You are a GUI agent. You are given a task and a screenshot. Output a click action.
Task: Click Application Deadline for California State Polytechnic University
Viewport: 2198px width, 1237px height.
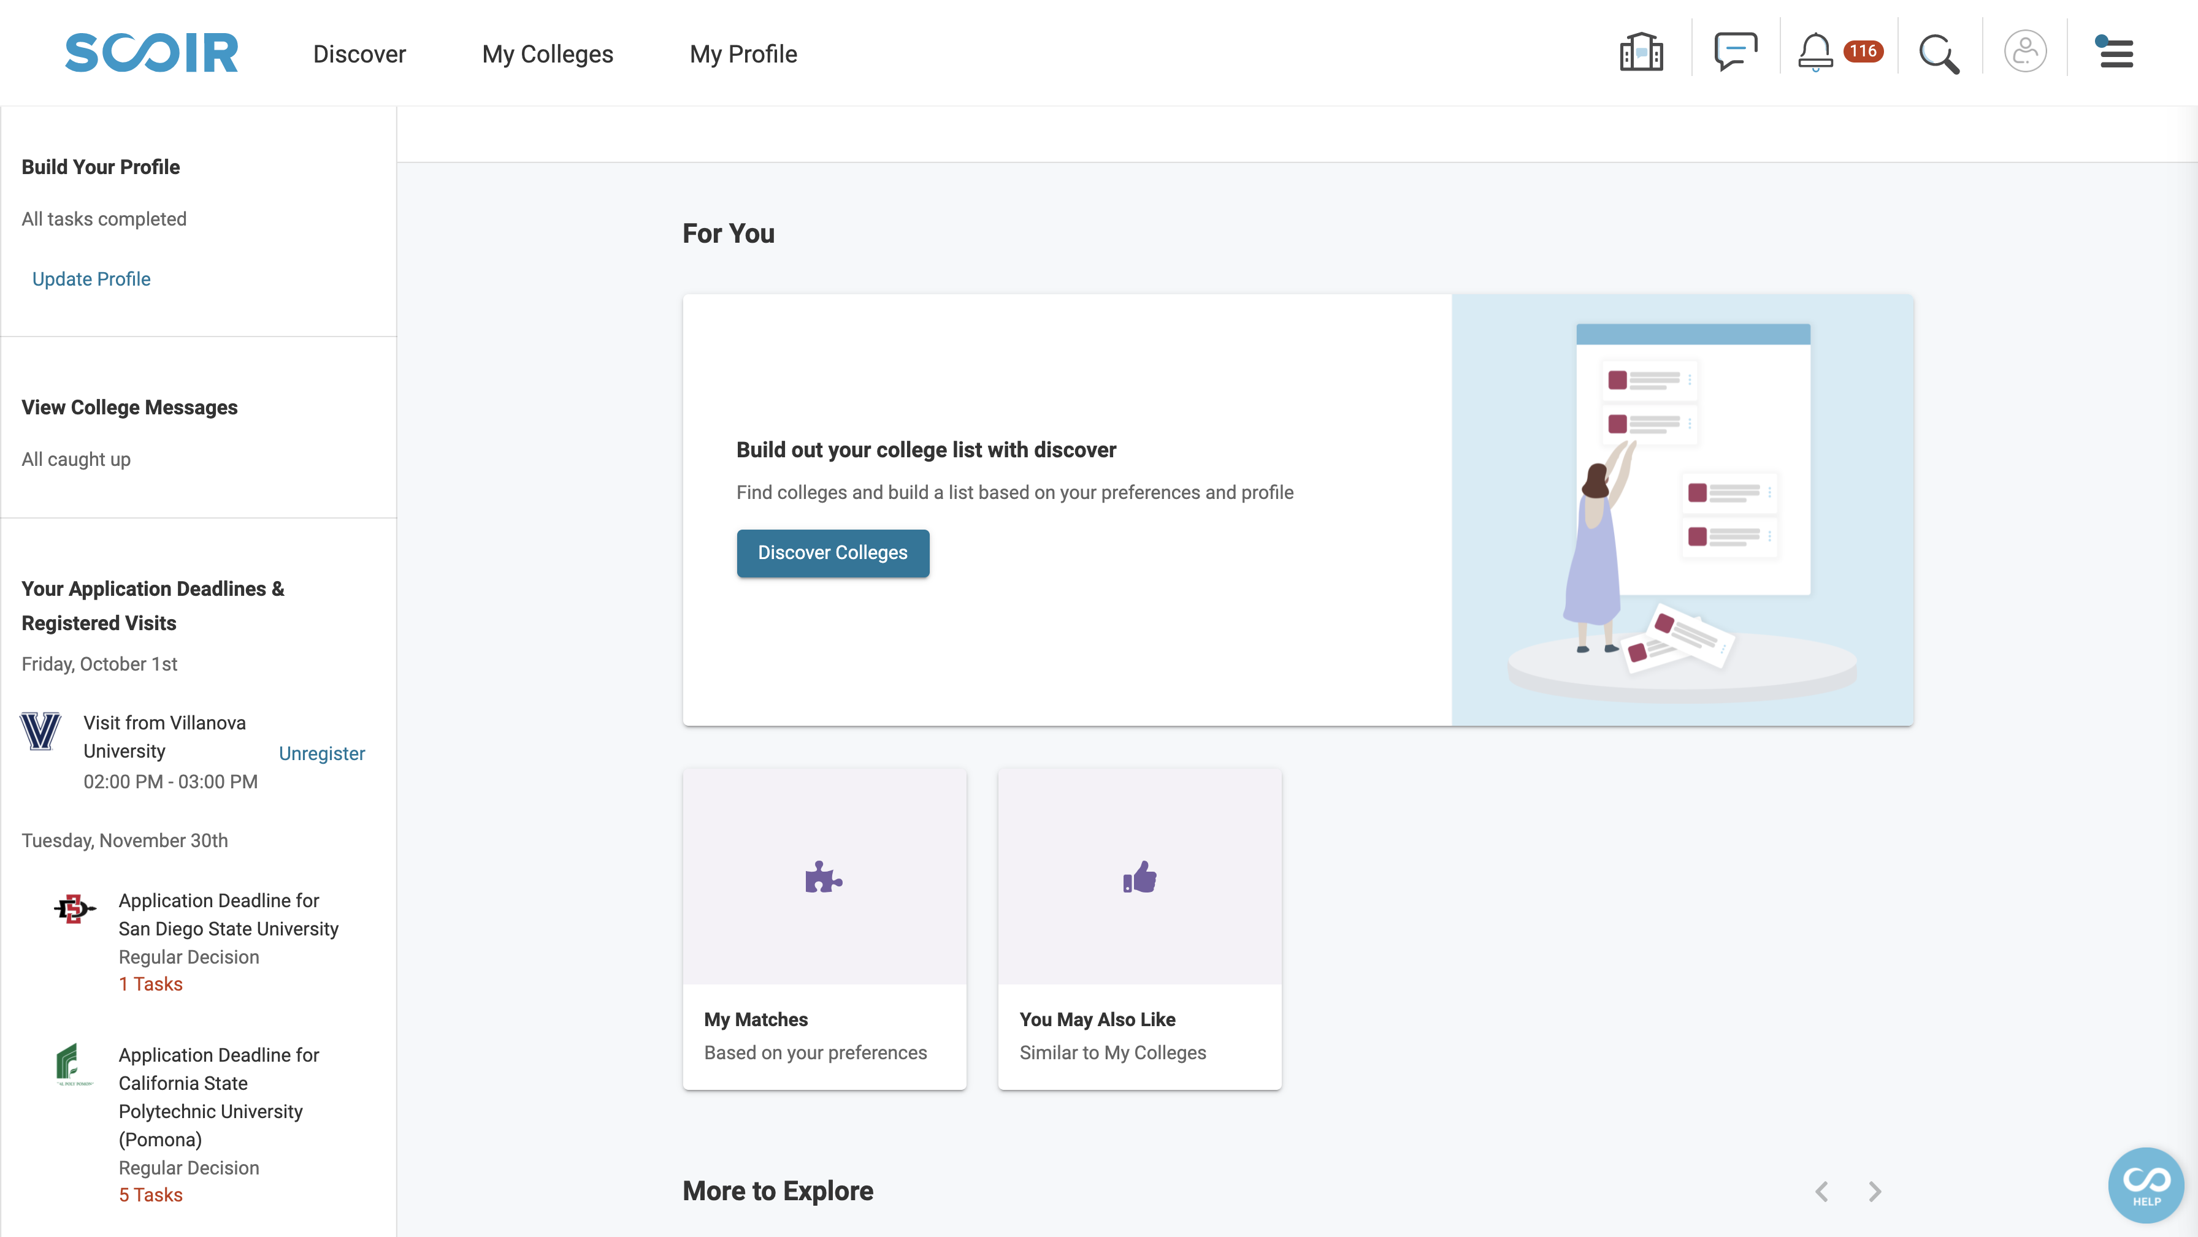(218, 1097)
